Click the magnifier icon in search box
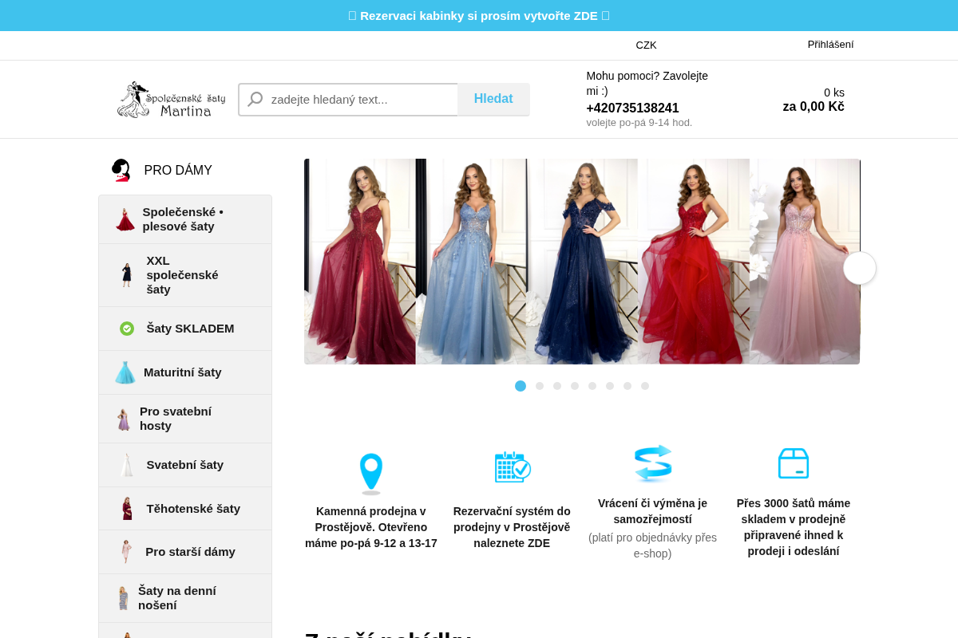The width and height of the screenshot is (958, 638). (x=255, y=99)
